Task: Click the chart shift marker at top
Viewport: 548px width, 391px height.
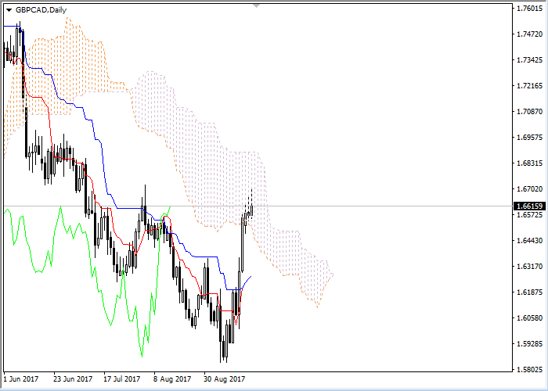Action: (x=257, y=5)
